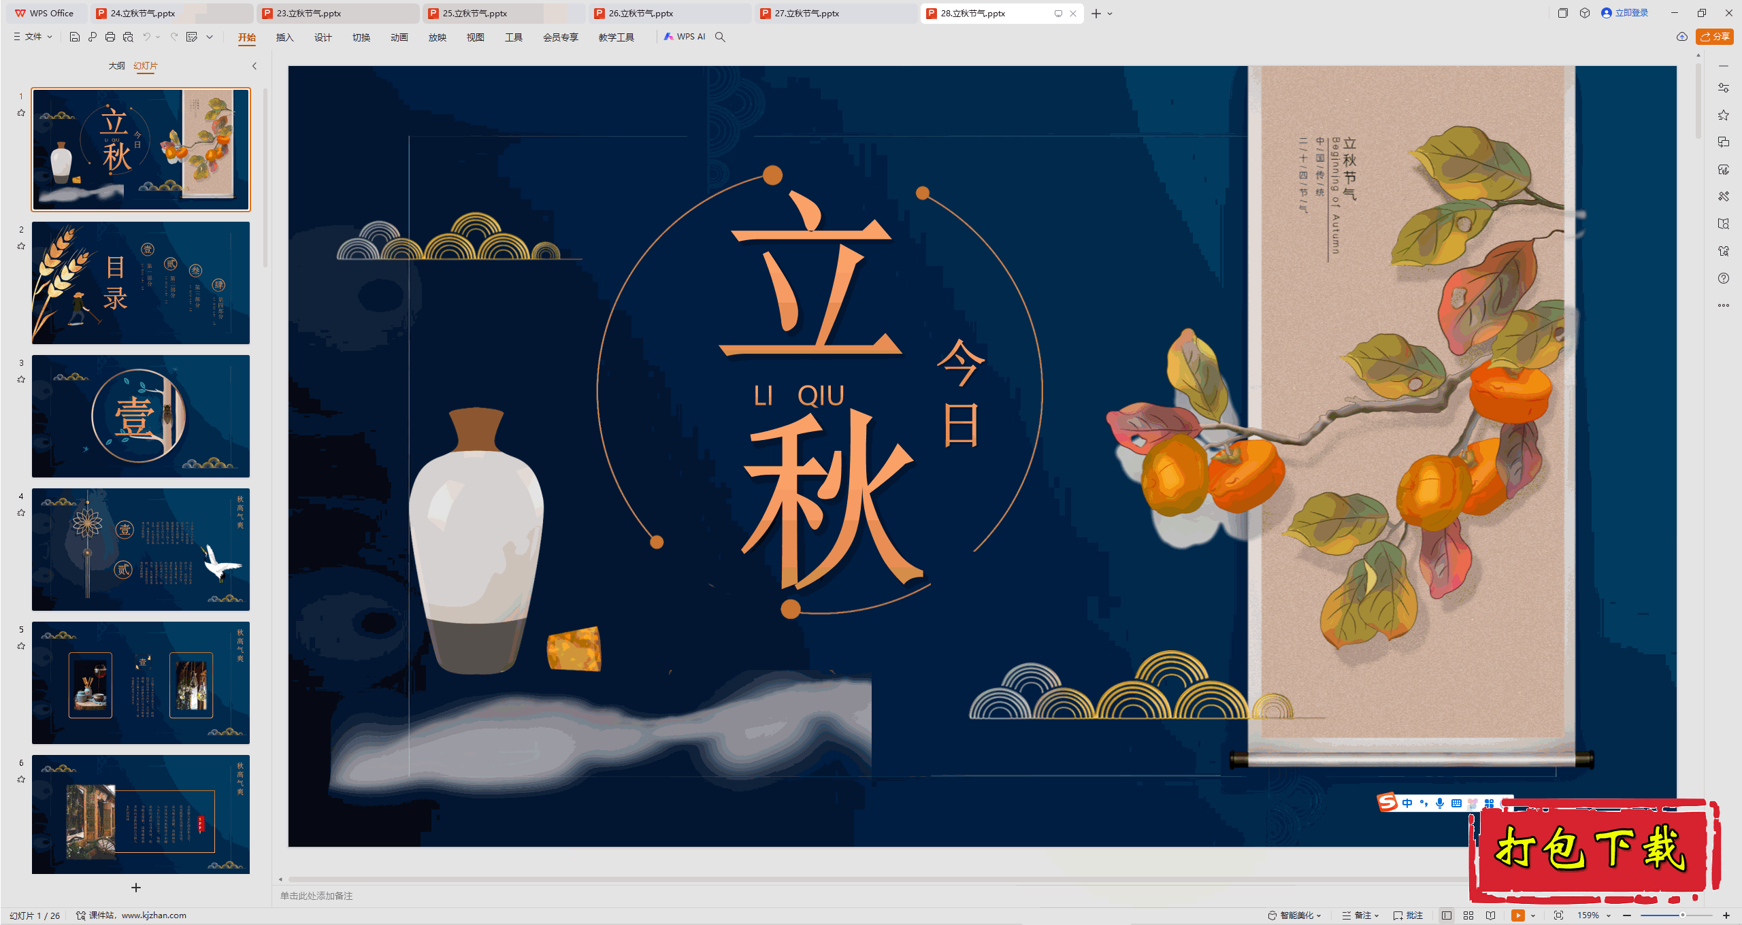
Task: Click the zoom-in plus icon
Action: point(1726,915)
